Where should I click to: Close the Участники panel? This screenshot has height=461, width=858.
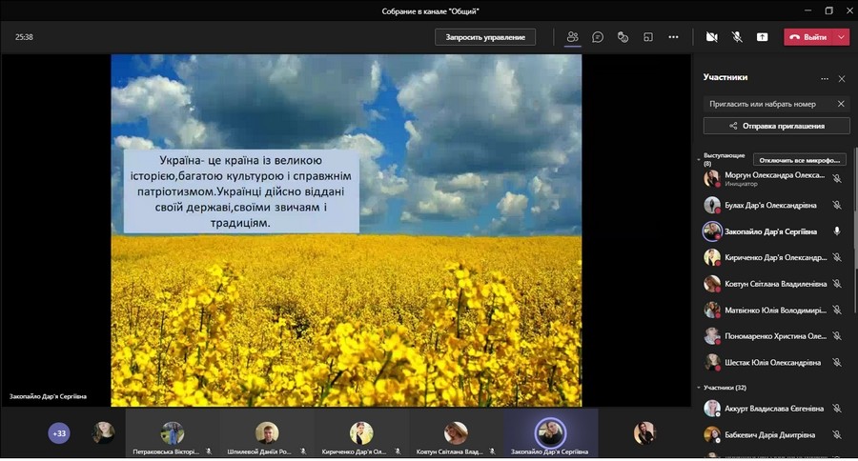pyautogui.click(x=841, y=78)
